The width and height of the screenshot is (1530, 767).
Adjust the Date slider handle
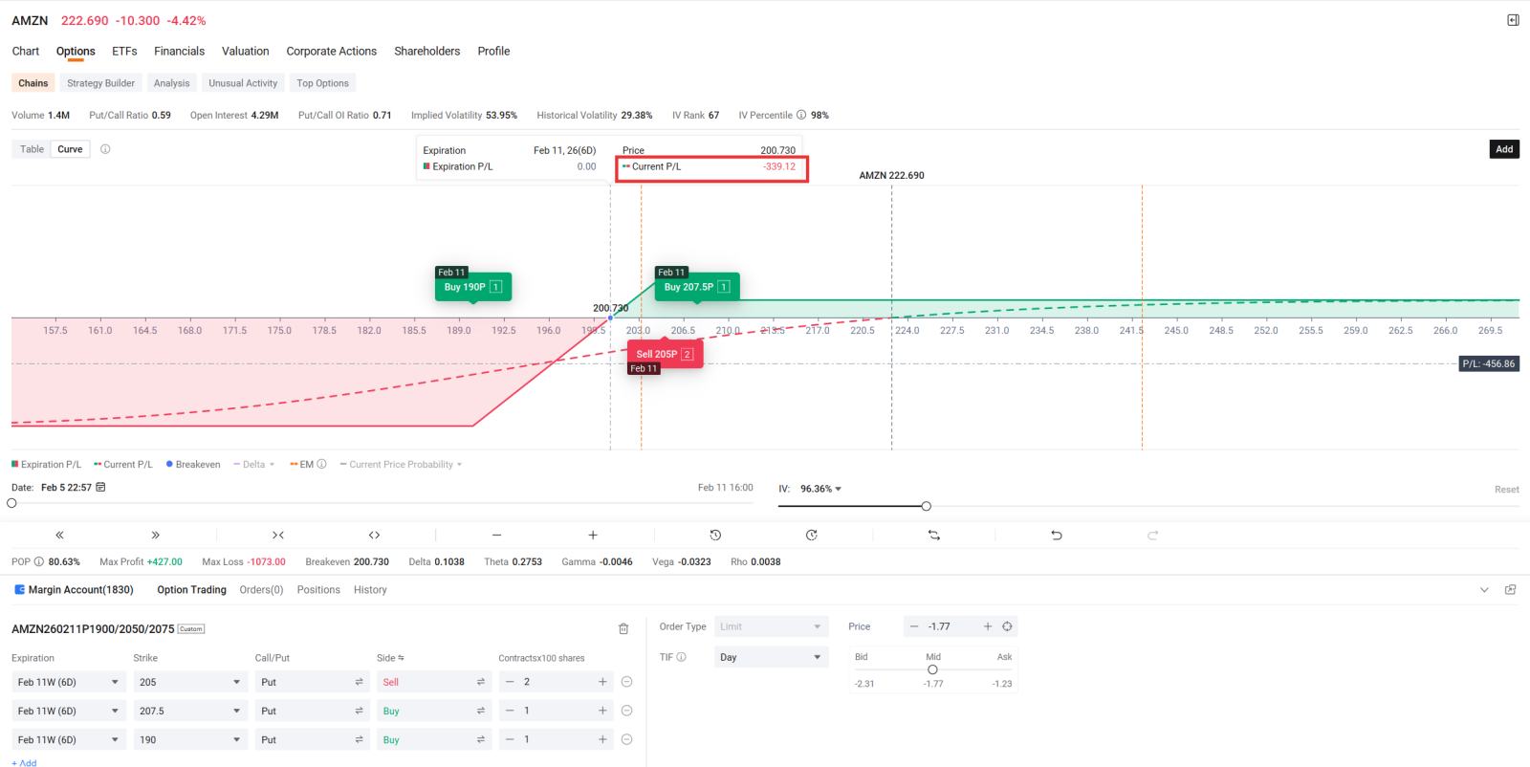point(11,503)
